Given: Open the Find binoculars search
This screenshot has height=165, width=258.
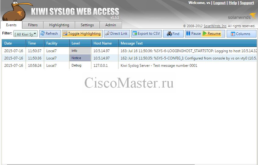Looking at the screenshot, I should pos(173,34).
